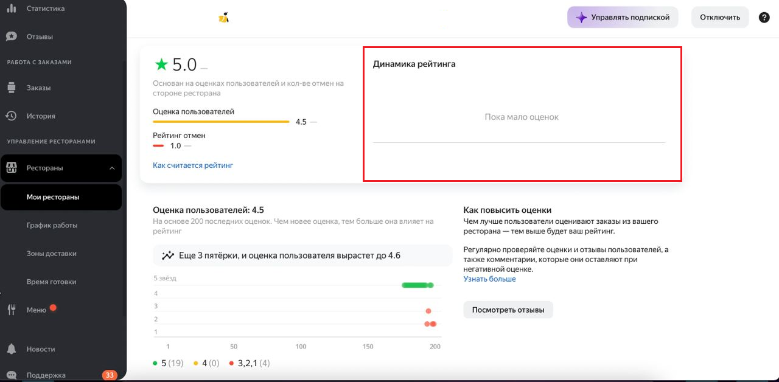Click the Reviews speech bubble icon
The width and height of the screenshot is (779, 382).
11,36
